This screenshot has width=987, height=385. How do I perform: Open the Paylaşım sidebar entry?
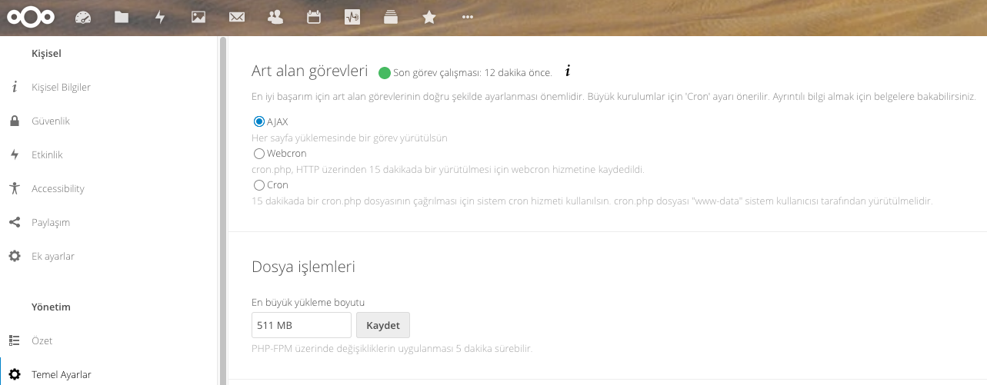[51, 222]
